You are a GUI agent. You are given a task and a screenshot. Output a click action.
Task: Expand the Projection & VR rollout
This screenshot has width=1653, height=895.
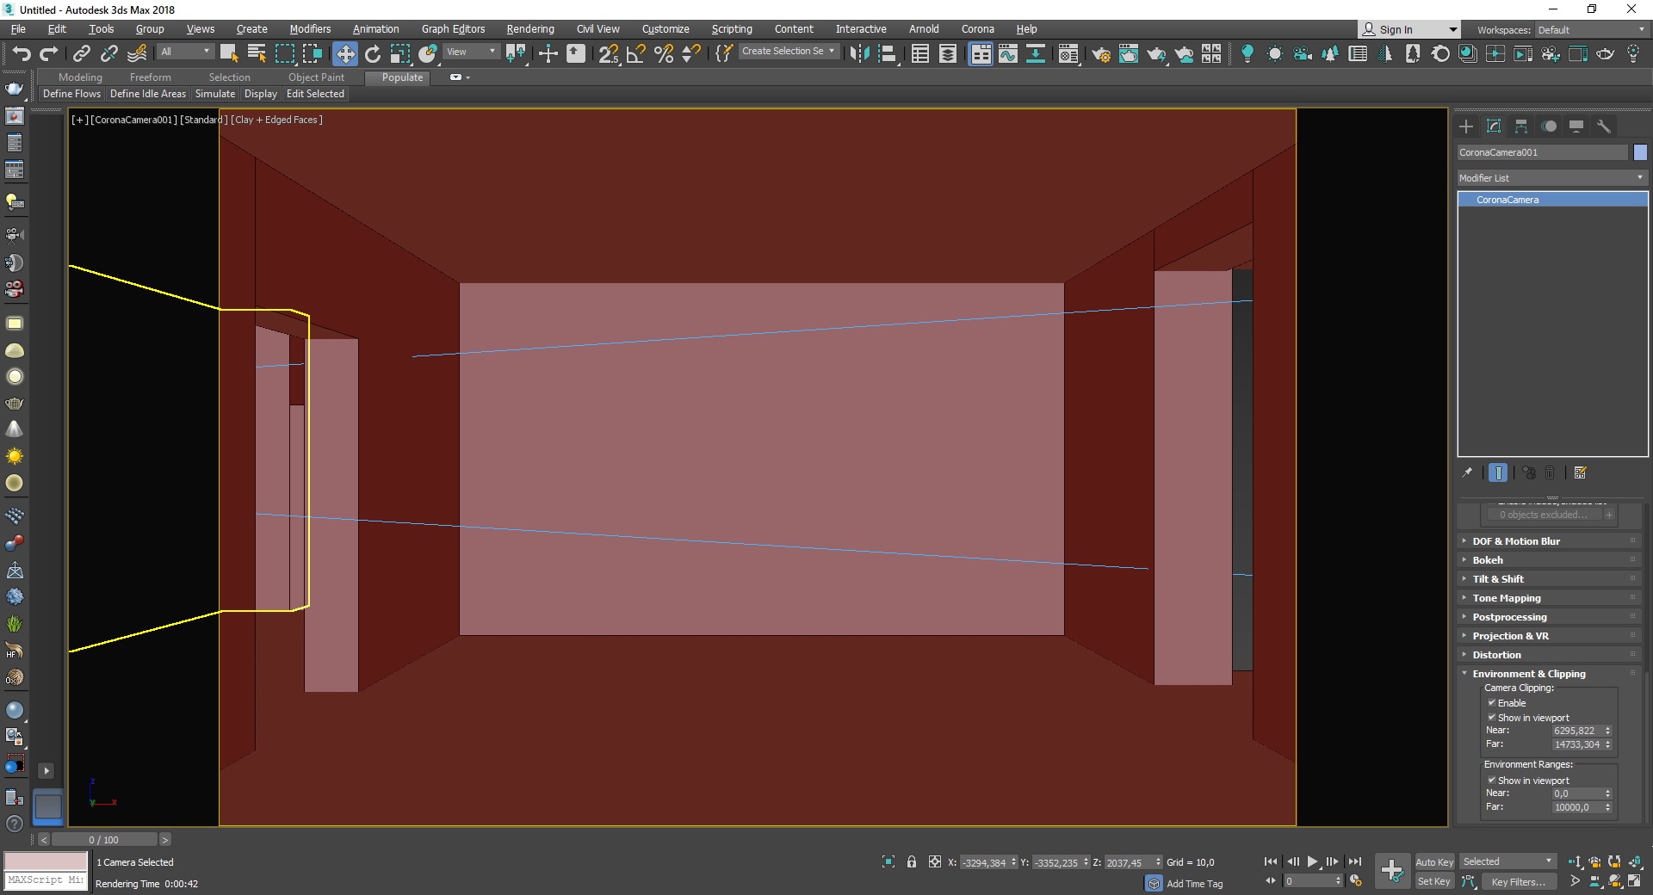[x=1551, y=636]
